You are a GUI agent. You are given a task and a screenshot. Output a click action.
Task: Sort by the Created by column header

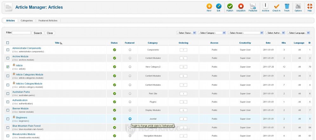[245, 43]
